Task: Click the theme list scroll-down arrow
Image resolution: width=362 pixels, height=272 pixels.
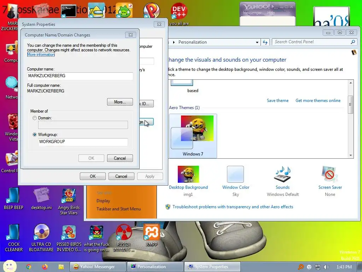Action: [351, 155]
